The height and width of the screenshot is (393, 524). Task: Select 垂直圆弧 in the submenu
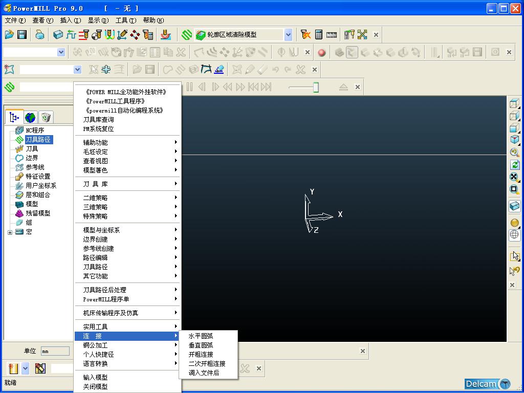208,345
